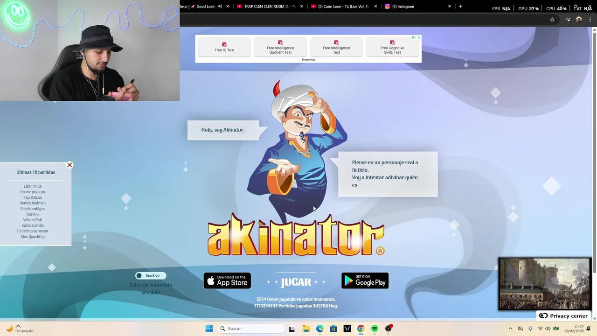Open the weather widget on taskbar
The height and width of the screenshot is (336, 597).
tap(20, 329)
